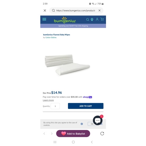Open the store locator pin icon

pos(92,20)
